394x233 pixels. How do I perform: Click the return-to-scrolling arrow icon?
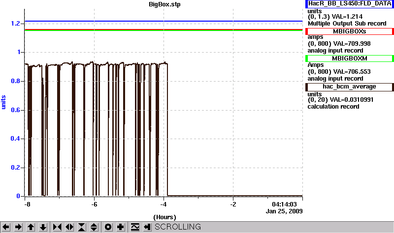pyautogui.click(x=147, y=227)
